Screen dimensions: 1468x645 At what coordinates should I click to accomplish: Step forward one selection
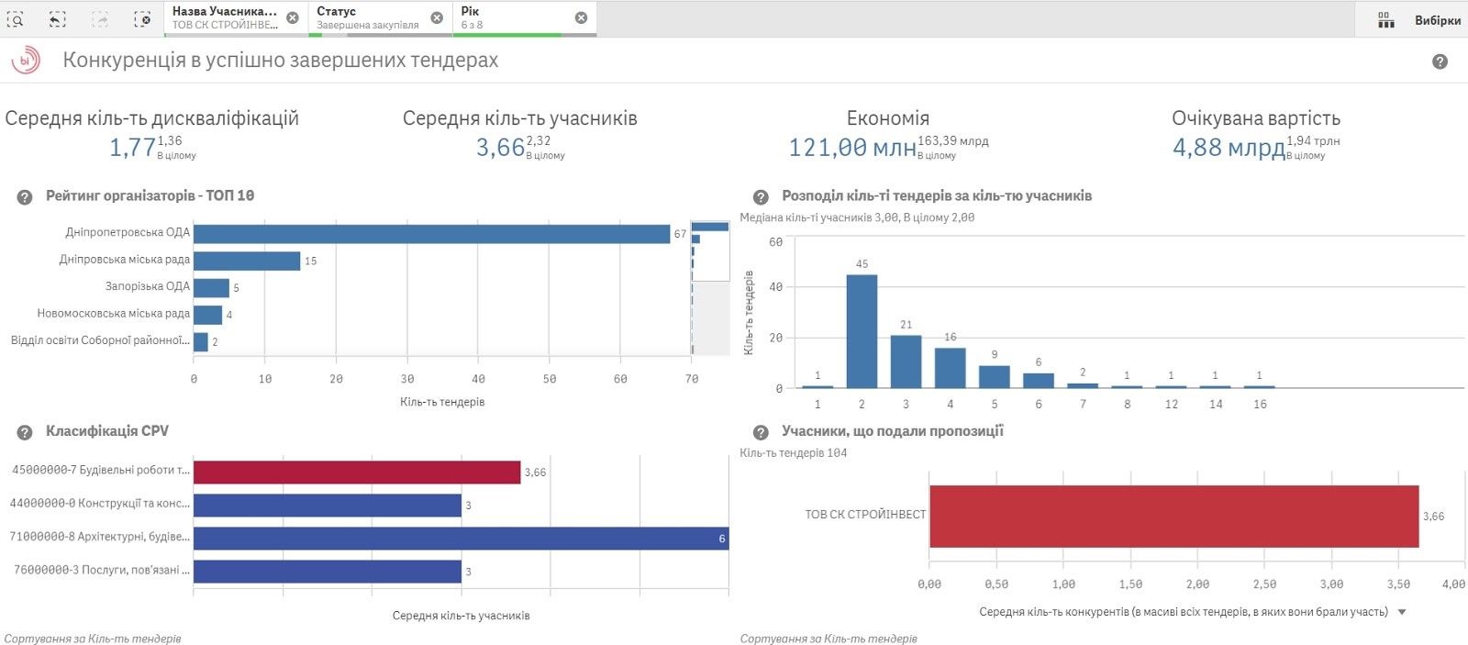pyautogui.click(x=99, y=18)
